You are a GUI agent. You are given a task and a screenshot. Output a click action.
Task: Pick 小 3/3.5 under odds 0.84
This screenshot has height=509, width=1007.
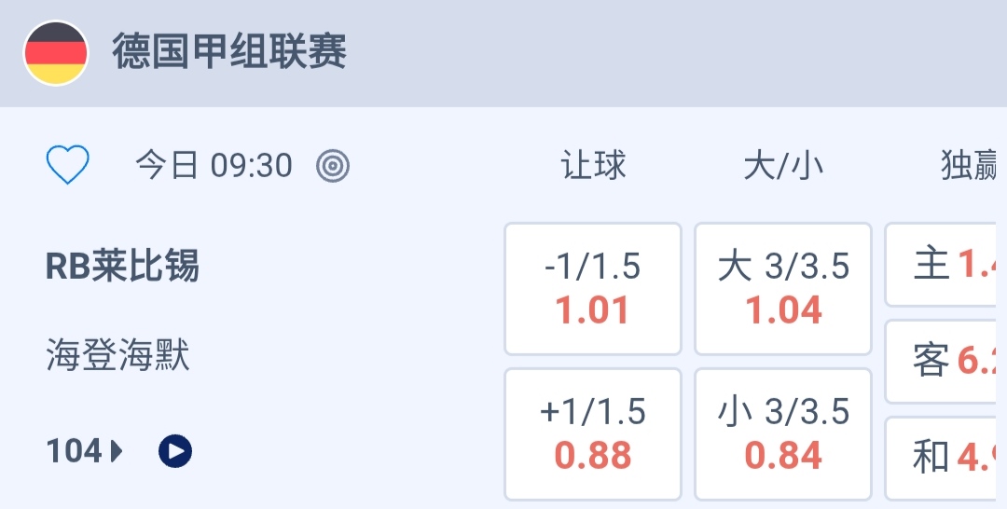[x=783, y=434]
